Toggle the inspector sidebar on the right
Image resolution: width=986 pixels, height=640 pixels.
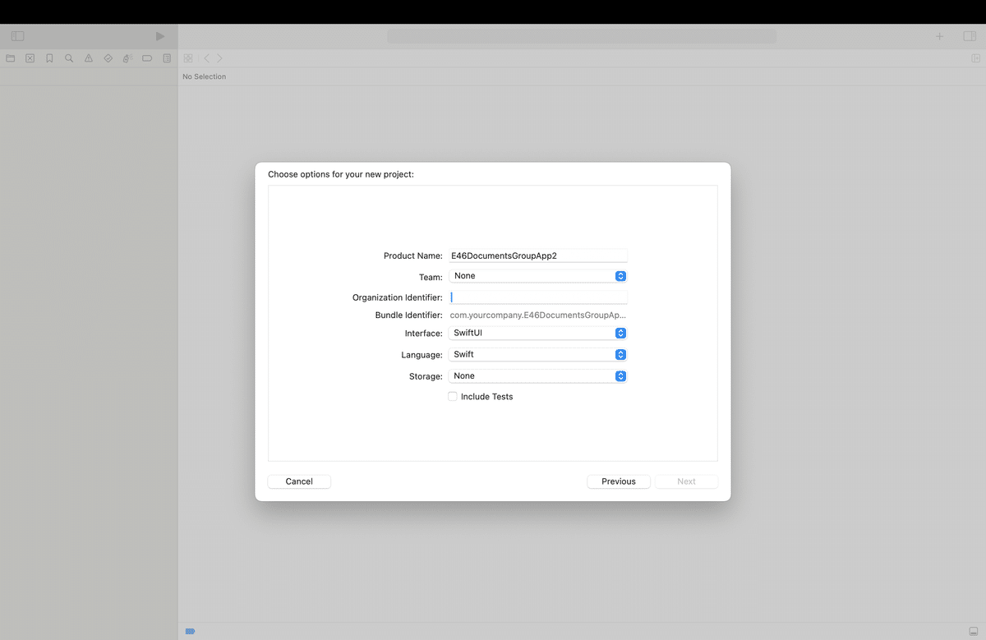click(x=970, y=36)
